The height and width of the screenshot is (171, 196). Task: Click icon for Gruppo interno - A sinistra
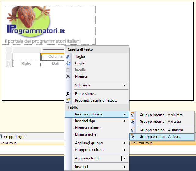pyautogui.click(x=133, y=115)
